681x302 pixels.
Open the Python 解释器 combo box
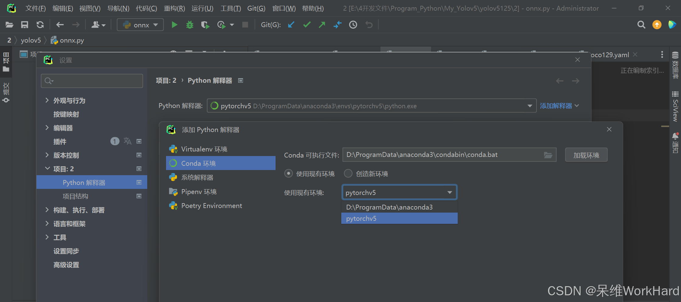[x=371, y=106]
